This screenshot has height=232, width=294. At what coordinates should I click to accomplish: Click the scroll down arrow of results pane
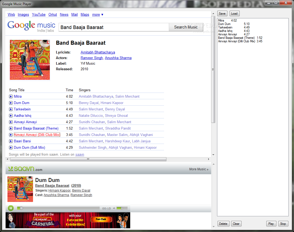click(x=213, y=155)
